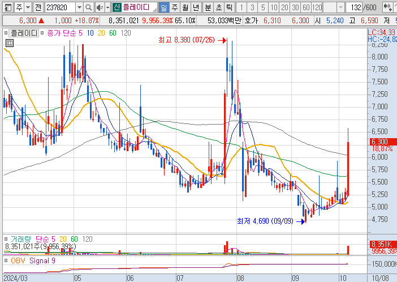Image resolution: width=397 pixels, height=282 pixels.
Task: Click 2024/03 date label on time axis
Action: tap(15, 278)
